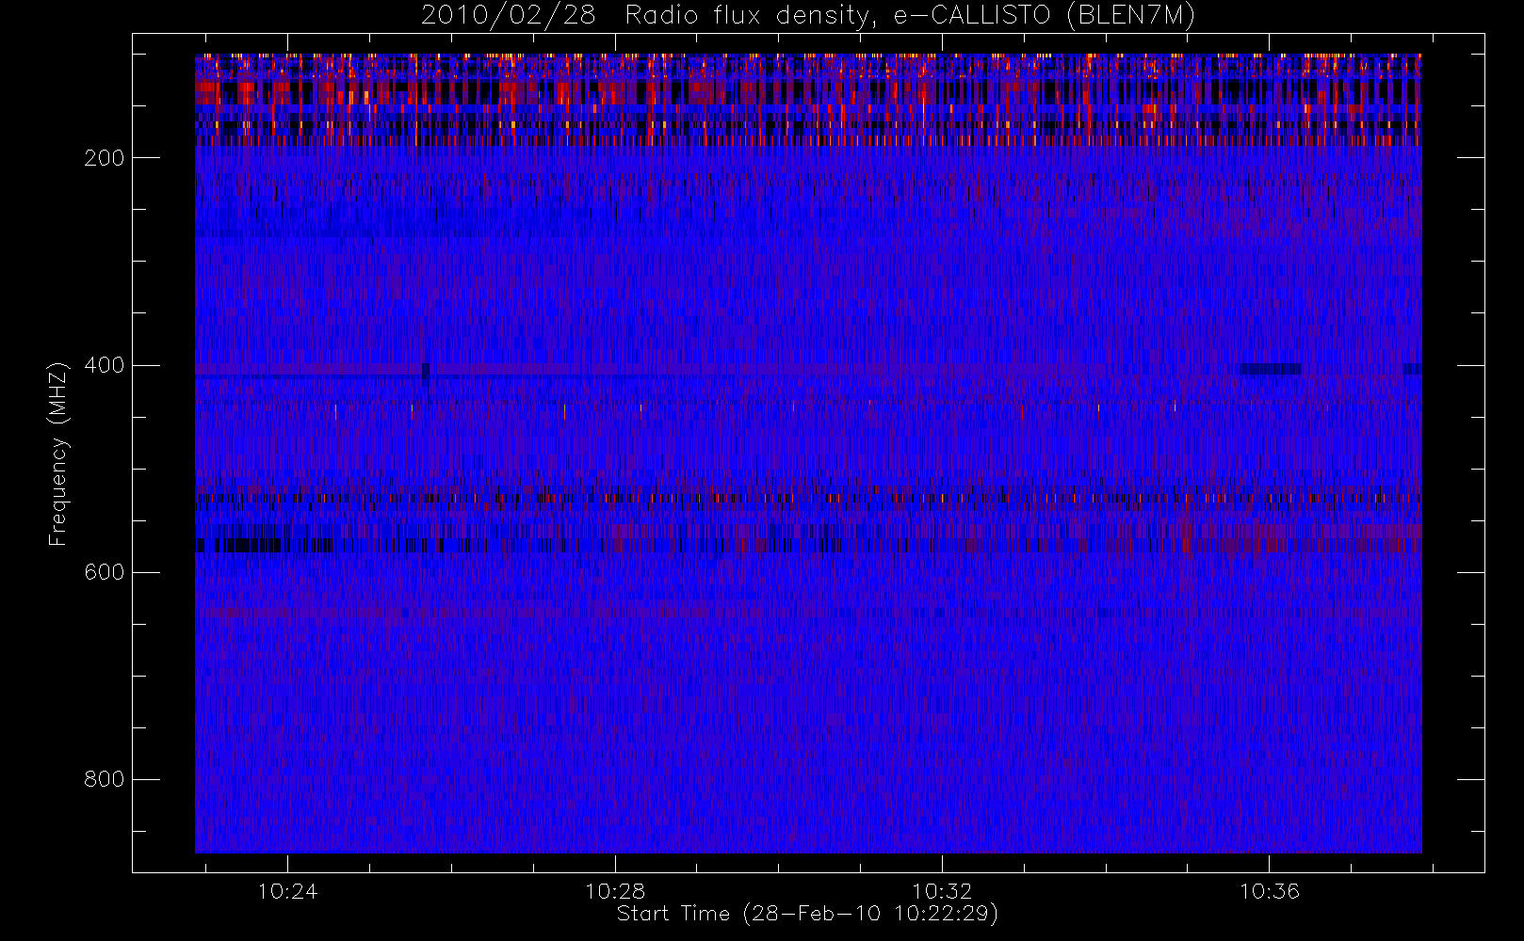Click the 'Start Time (28-Feb-10 10:22:29)' x-axis label
Viewport: 1524px width, 941px height.
[x=807, y=914]
